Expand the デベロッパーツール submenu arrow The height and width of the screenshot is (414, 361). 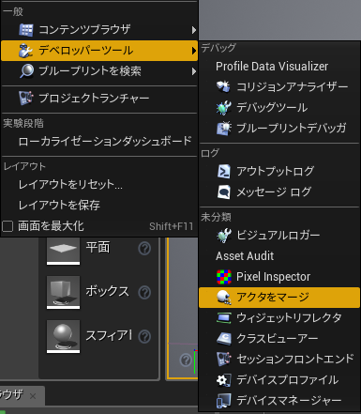(194, 51)
